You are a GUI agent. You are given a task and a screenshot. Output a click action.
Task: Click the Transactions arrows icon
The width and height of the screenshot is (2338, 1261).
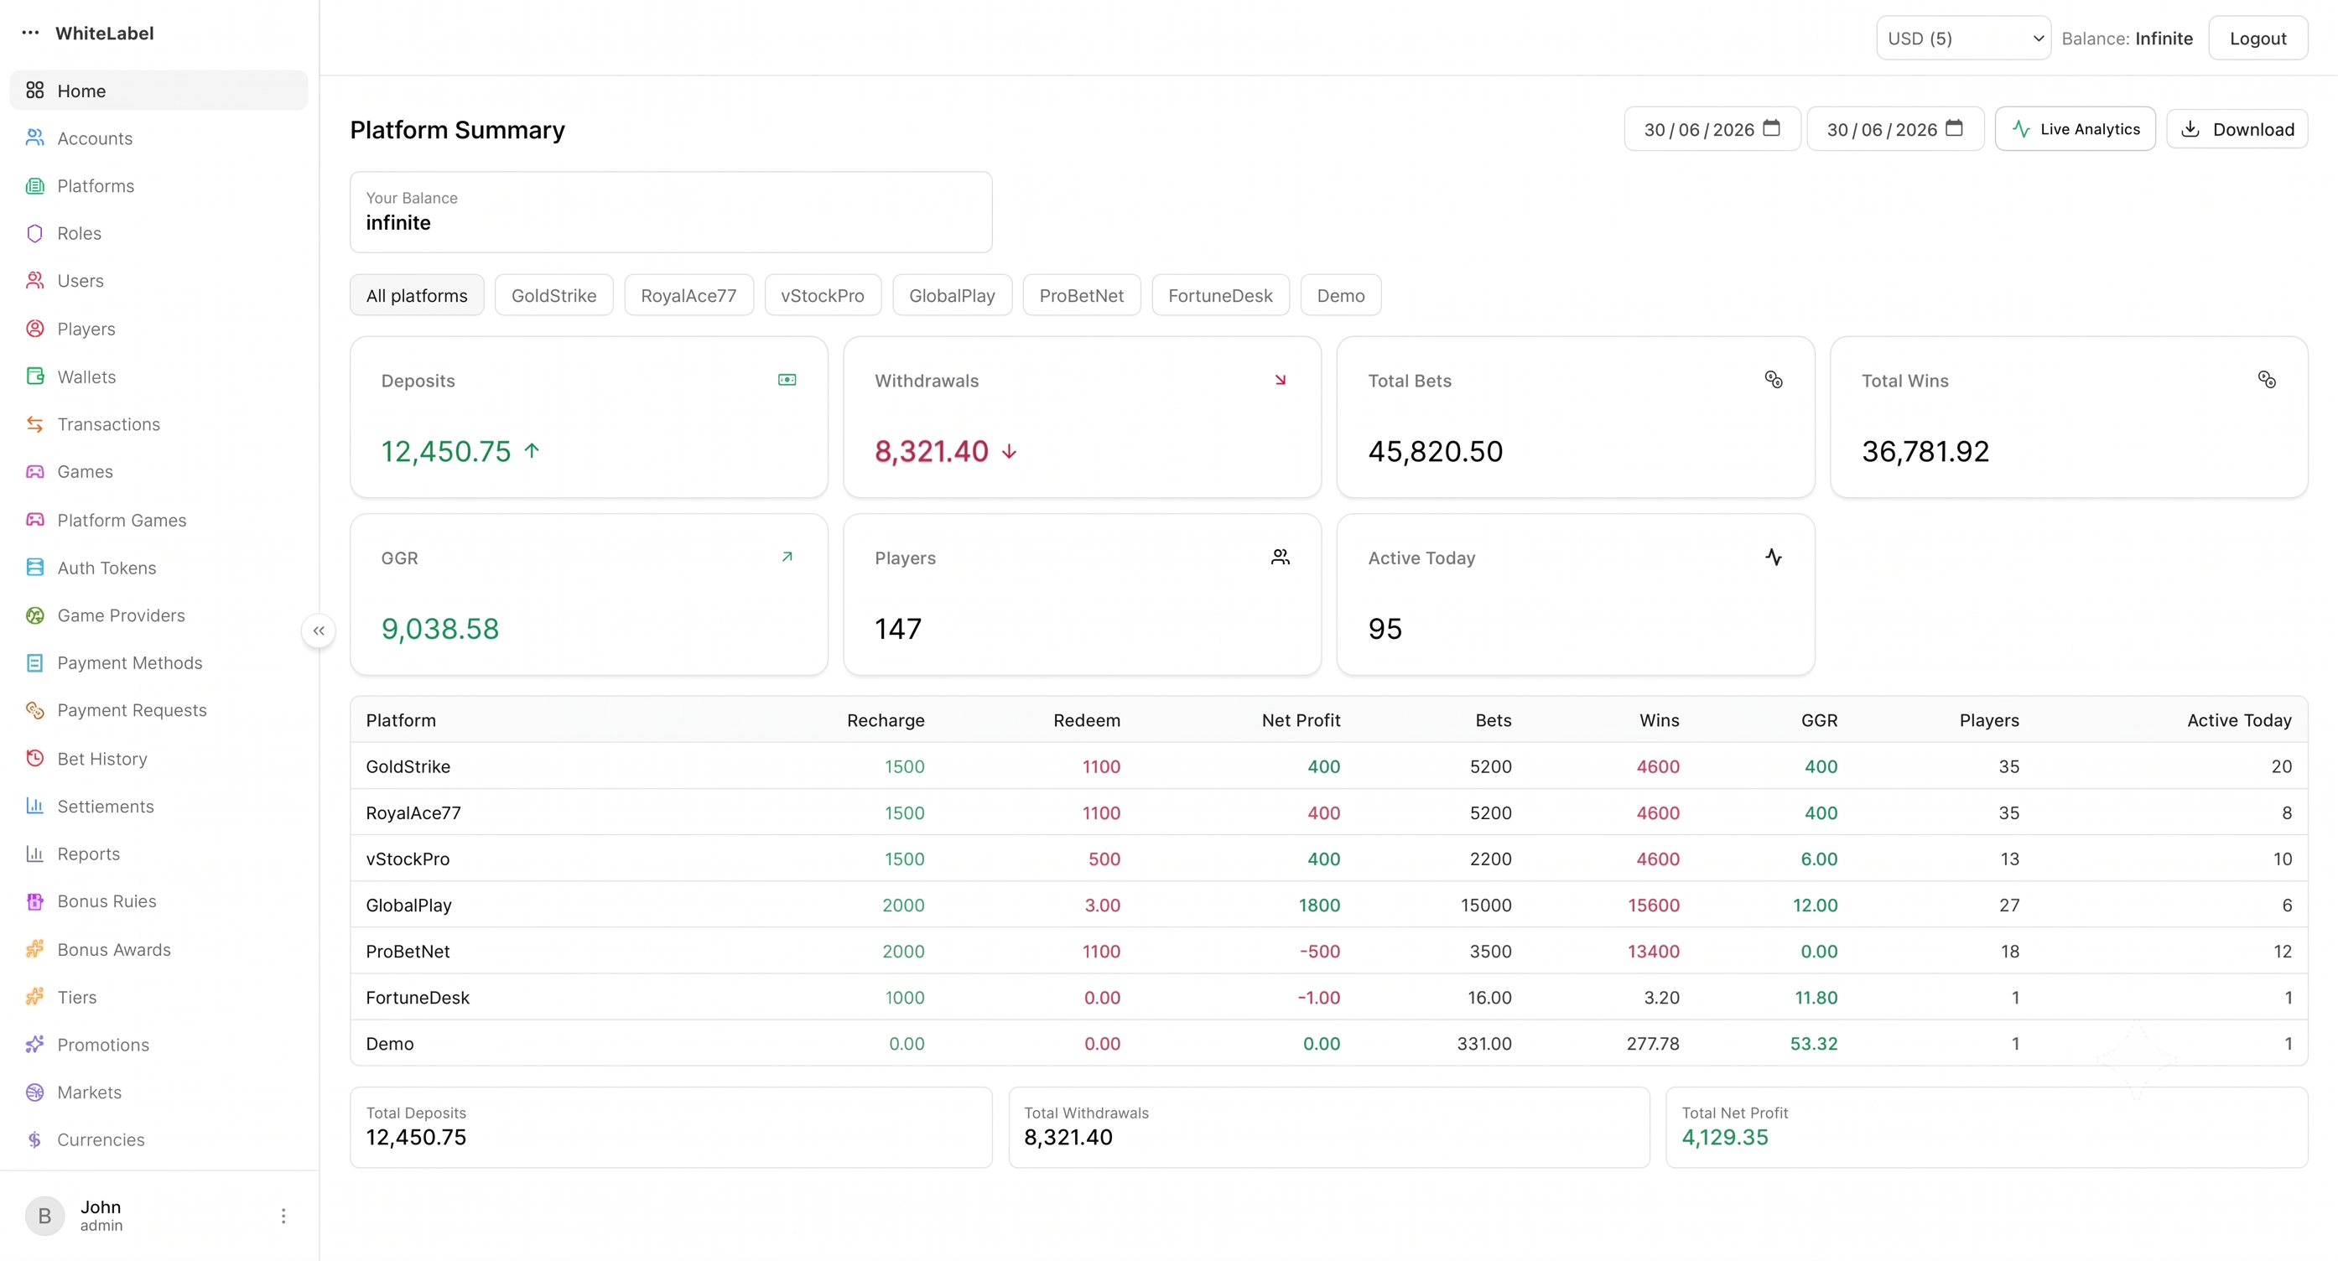34,423
